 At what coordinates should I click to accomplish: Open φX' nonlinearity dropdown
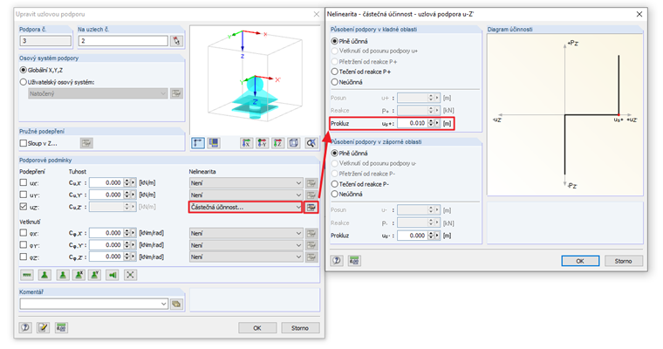(x=246, y=233)
